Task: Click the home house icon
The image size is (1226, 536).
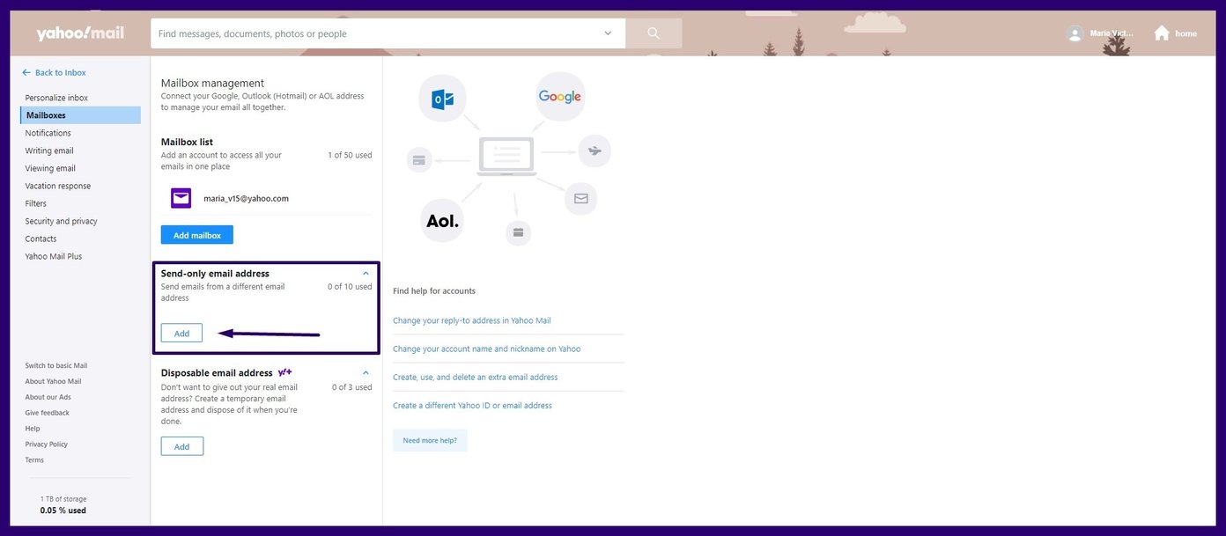Action: (x=1162, y=33)
